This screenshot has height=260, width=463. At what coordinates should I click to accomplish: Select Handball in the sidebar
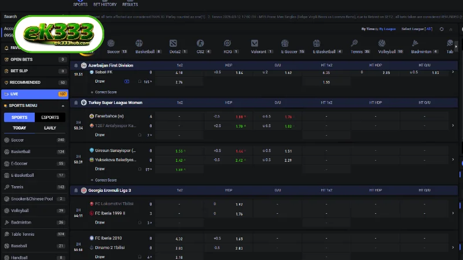click(35, 257)
